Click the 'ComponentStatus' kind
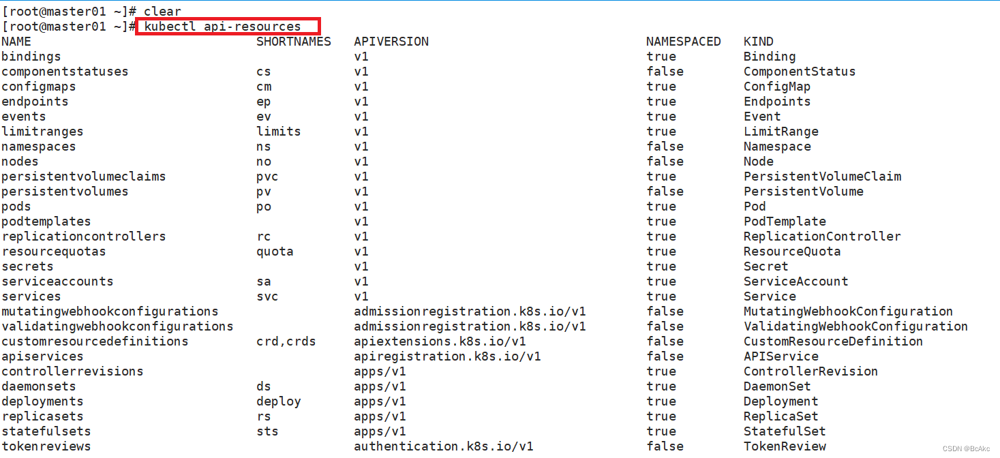The width and height of the screenshot is (1000, 458). tap(800, 72)
